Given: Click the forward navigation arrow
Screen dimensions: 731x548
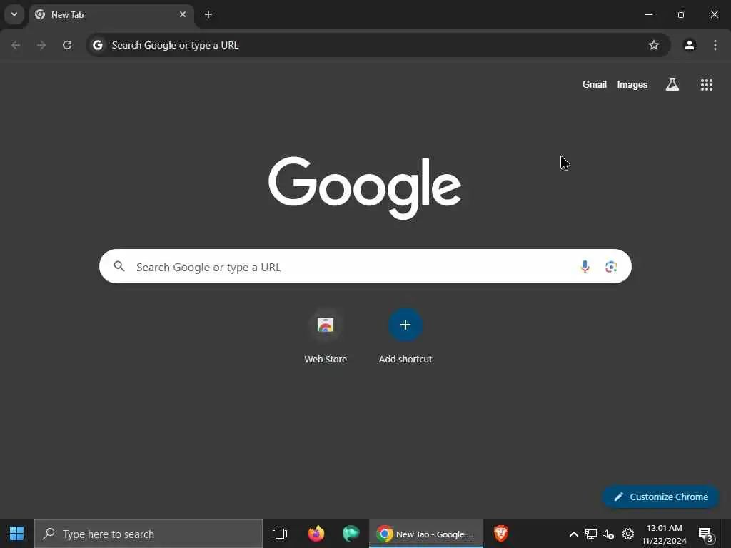Looking at the screenshot, I should click(41, 45).
